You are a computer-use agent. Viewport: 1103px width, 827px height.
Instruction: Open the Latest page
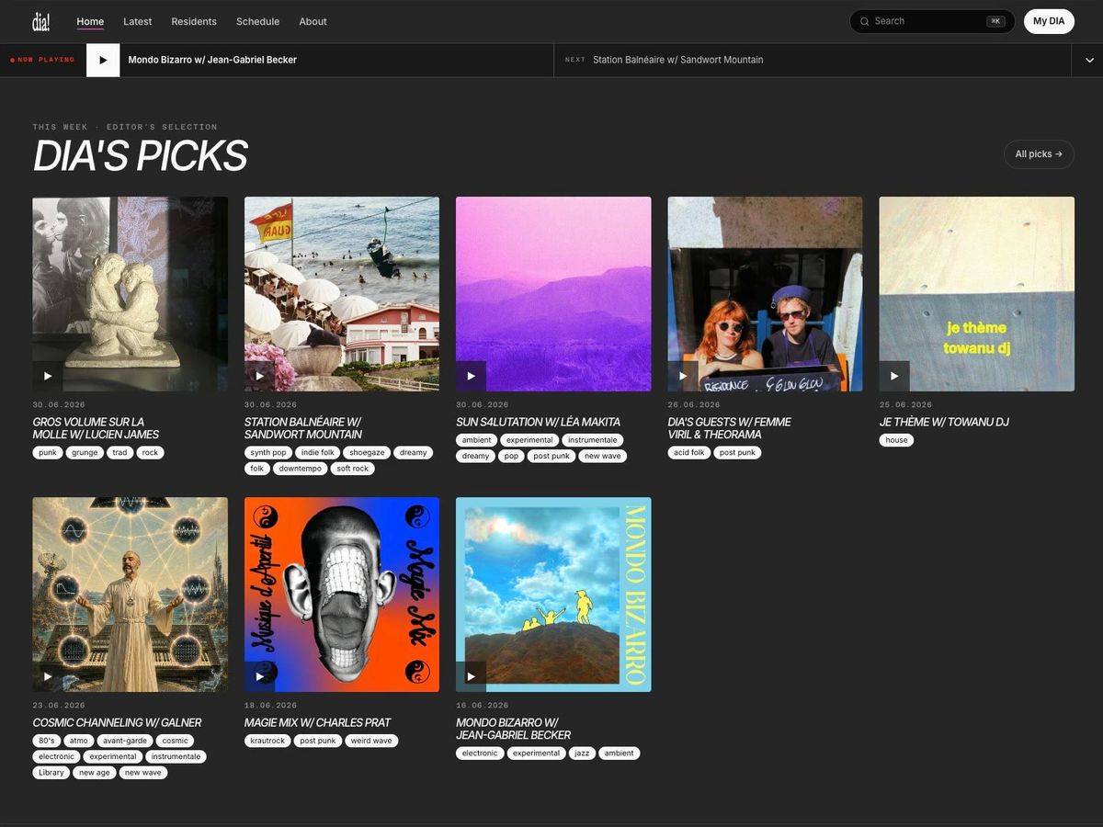(138, 21)
